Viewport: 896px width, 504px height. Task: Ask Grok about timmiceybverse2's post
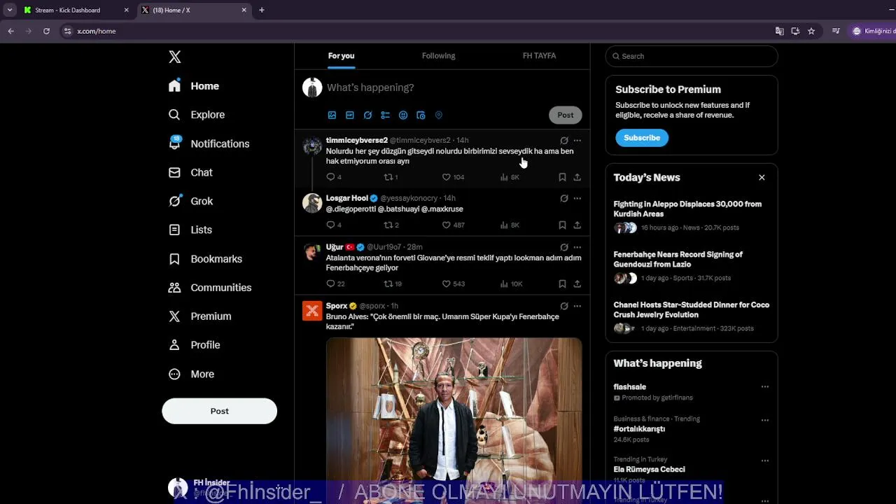point(564,140)
